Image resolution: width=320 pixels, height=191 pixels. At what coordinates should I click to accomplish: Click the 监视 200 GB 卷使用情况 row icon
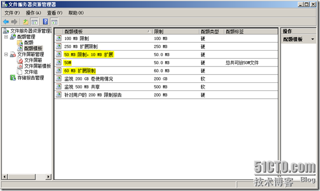(59, 78)
